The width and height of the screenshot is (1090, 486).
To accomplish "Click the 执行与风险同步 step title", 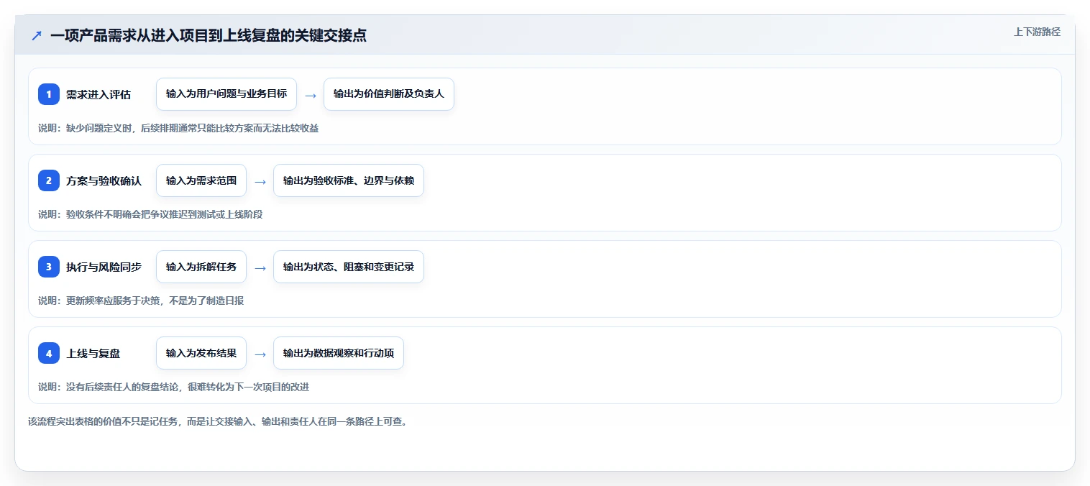I will coord(104,267).
